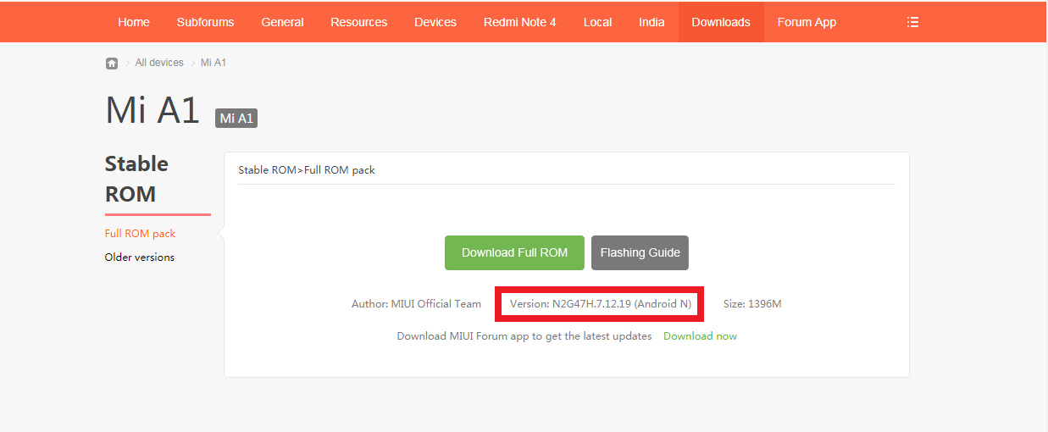Click the green Download now link
The height and width of the screenshot is (432, 1048).
700,336
